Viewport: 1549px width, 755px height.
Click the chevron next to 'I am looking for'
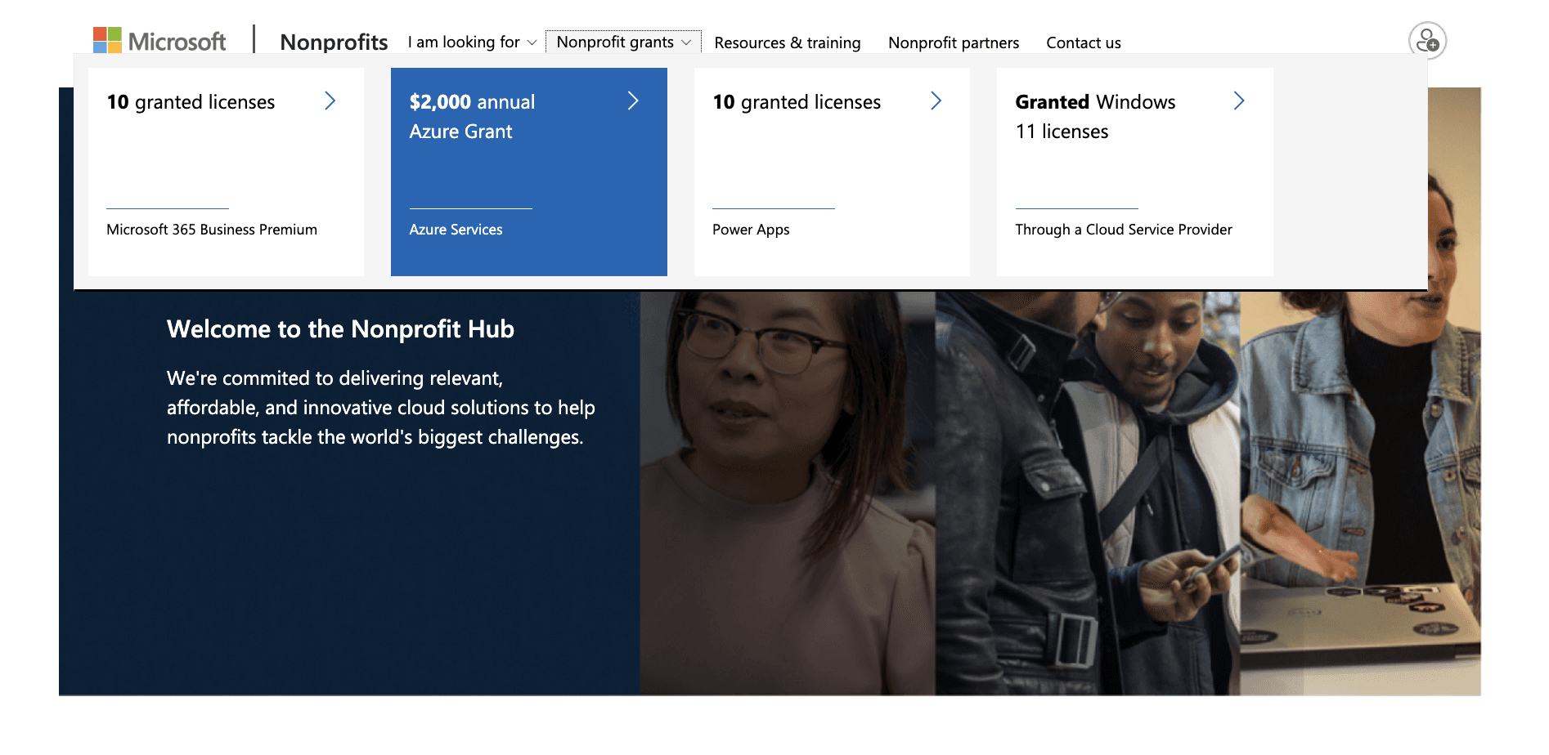[532, 42]
